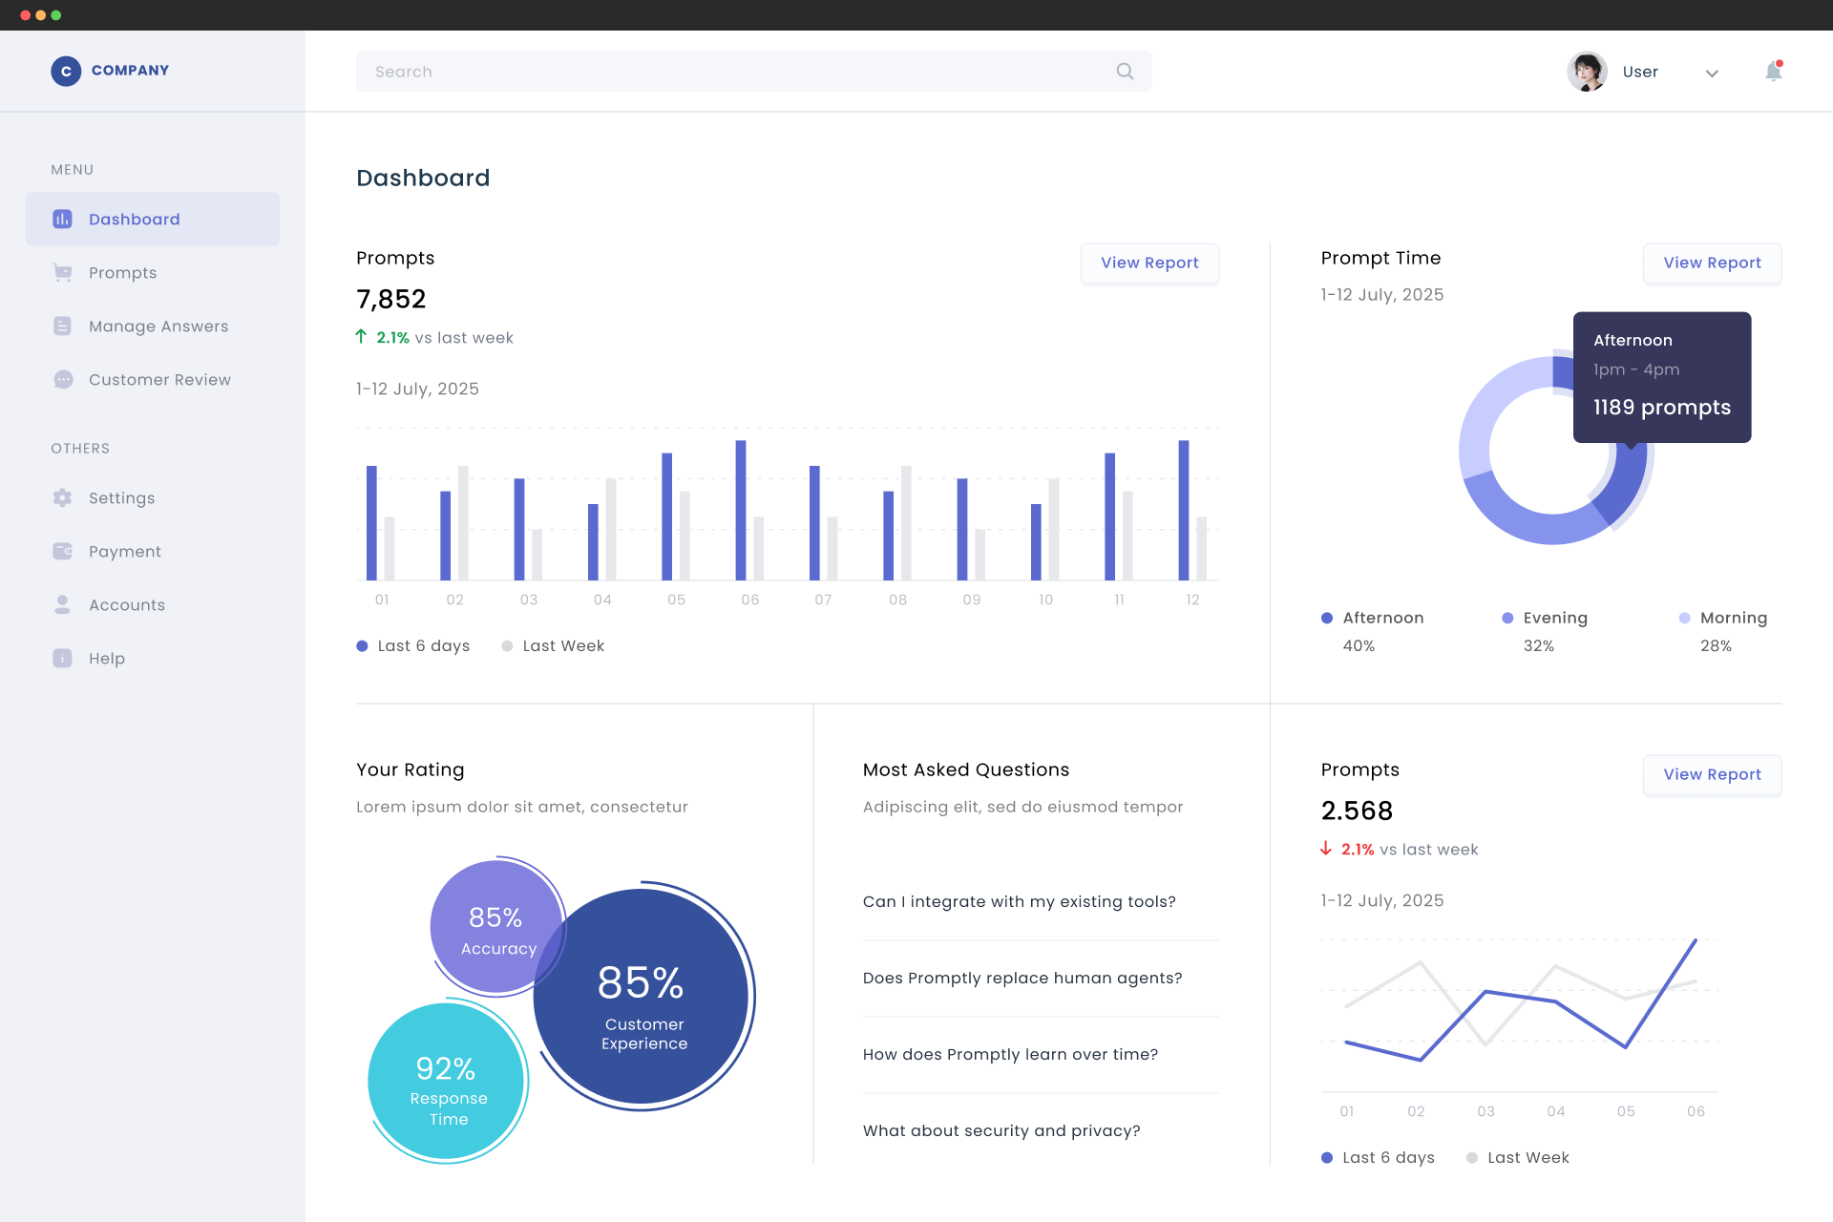Click the Customer Review chat bubble icon
The width and height of the screenshot is (1833, 1222).
click(63, 380)
